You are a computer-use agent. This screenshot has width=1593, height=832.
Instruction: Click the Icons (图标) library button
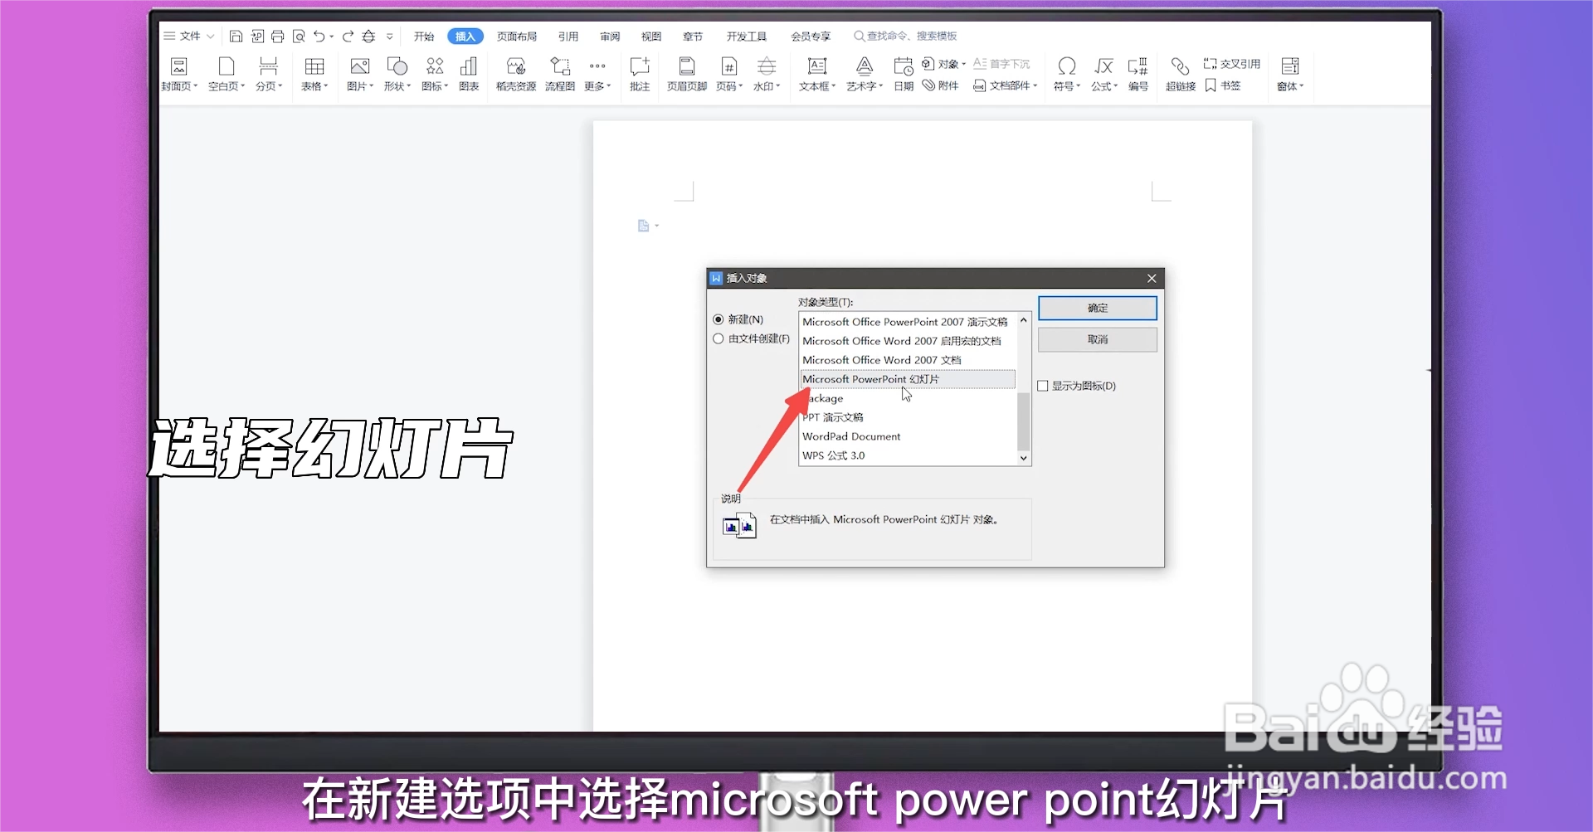[435, 74]
